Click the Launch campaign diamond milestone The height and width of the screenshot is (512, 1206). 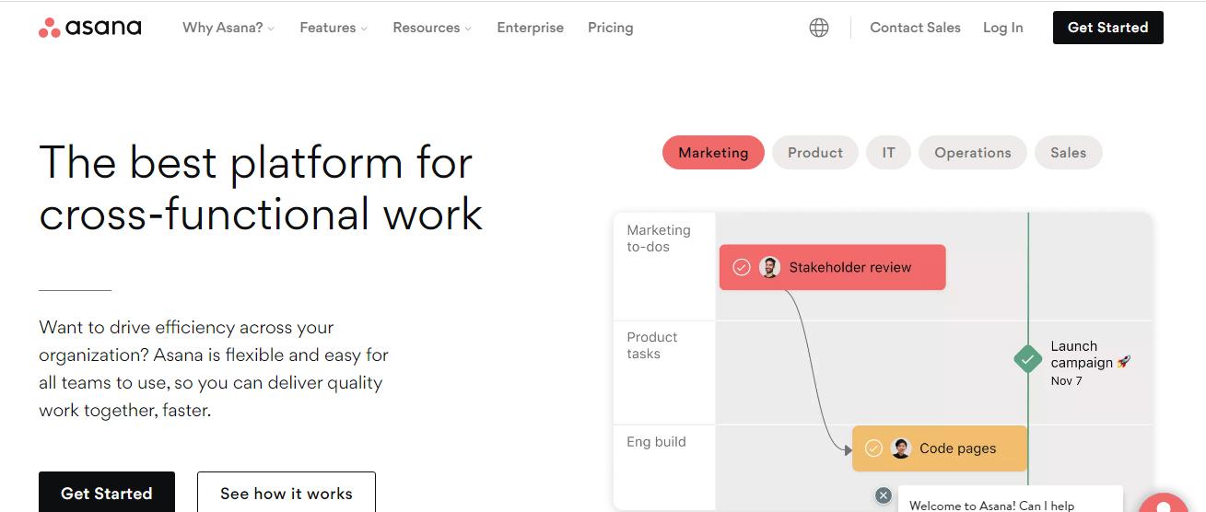[x=1027, y=359]
